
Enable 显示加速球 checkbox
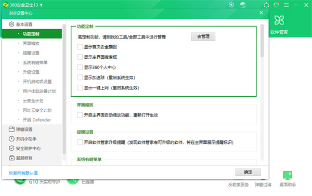[80, 77]
